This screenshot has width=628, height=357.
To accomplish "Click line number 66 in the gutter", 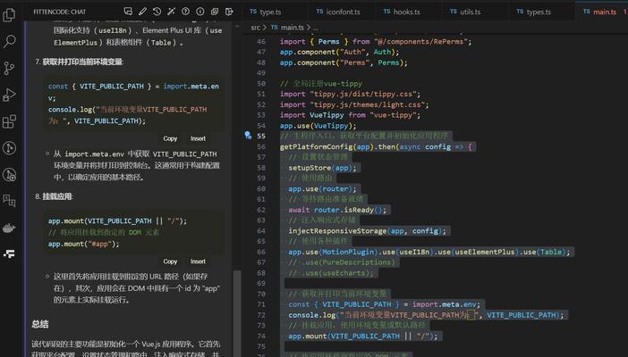I will pos(261,252).
